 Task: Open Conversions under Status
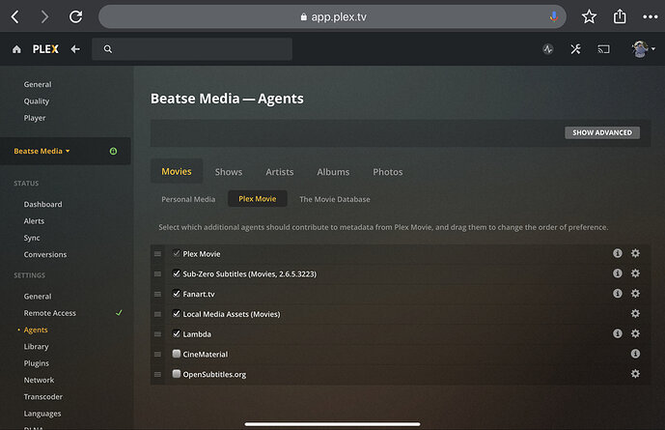tap(45, 255)
